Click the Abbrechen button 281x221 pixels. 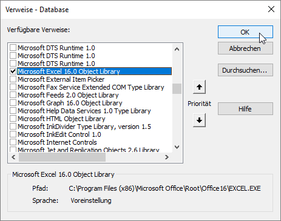click(245, 48)
